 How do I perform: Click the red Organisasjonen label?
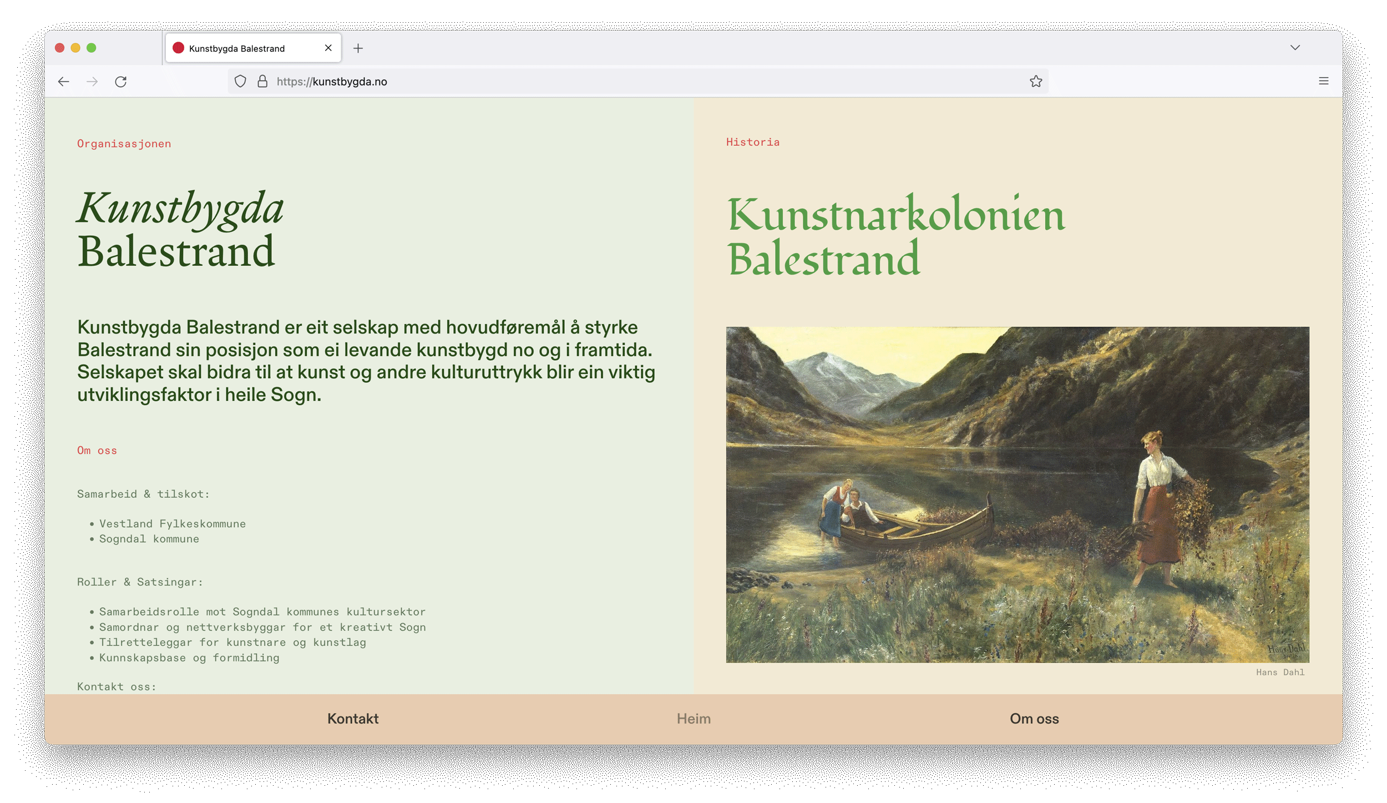(124, 144)
